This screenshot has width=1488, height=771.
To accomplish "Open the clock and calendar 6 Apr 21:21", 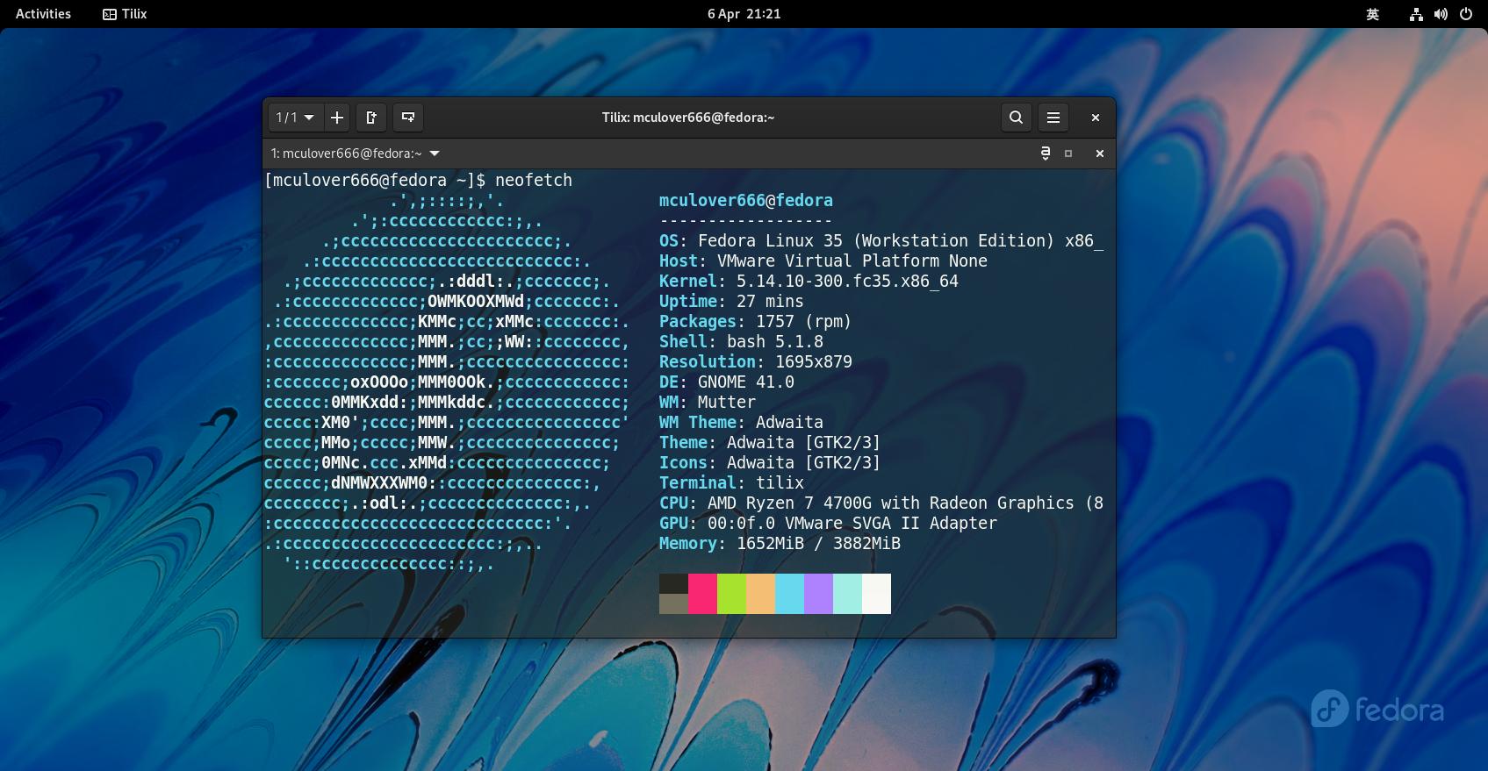I will (x=744, y=14).
